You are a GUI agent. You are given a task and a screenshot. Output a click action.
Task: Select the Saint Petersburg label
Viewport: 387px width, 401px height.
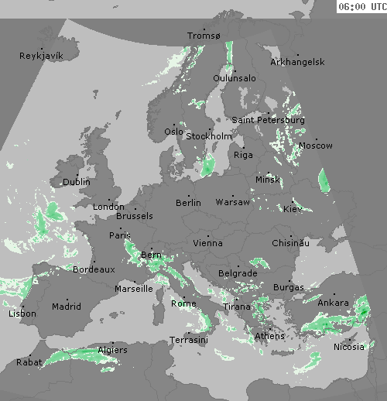(x=268, y=120)
